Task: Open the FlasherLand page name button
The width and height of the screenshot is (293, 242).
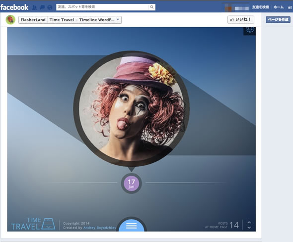Action: (x=33, y=20)
